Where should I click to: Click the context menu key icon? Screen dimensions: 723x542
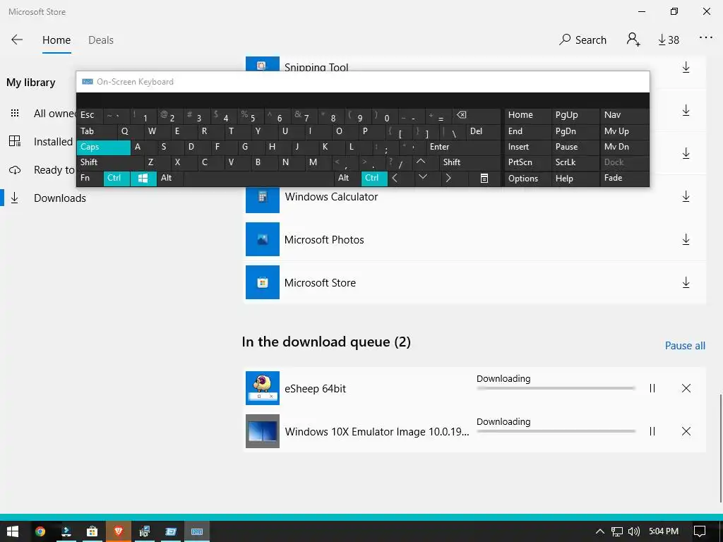484,178
